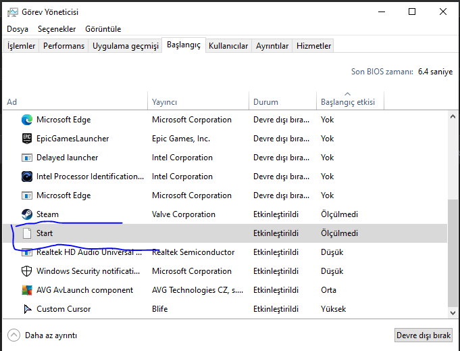Screen dimensions: 460x351
Task: Click the Daha az ayrıntı label
Action: point(51,335)
